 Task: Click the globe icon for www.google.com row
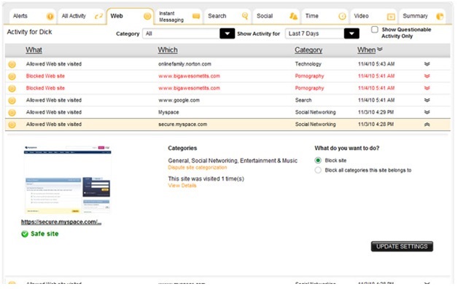pos(12,100)
